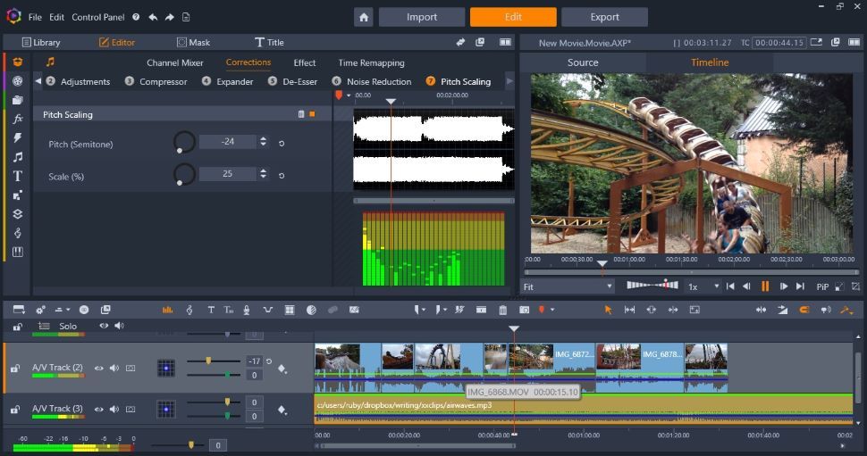Open the audio mixer icon in timeline toolbar

167,310
